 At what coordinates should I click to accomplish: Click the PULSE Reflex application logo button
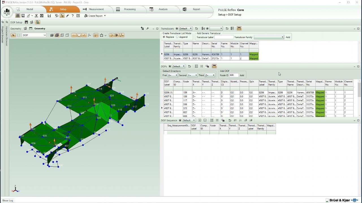(7, 12)
